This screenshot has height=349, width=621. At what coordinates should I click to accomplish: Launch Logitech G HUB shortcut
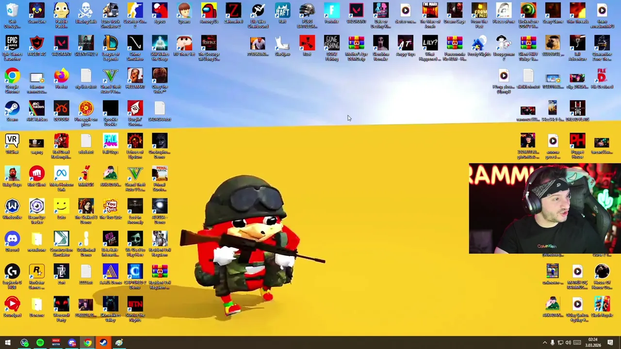click(x=12, y=275)
